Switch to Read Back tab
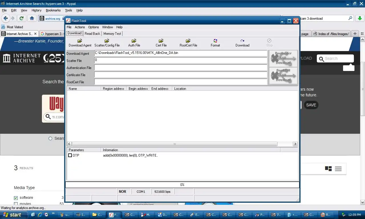 pos(92,34)
